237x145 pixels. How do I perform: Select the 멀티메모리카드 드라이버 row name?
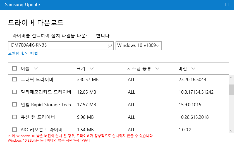[46, 92]
